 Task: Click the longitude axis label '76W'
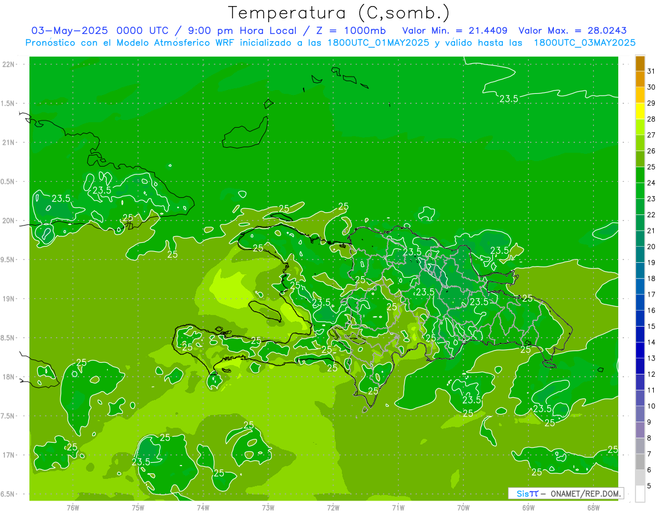click(x=73, y=508)
